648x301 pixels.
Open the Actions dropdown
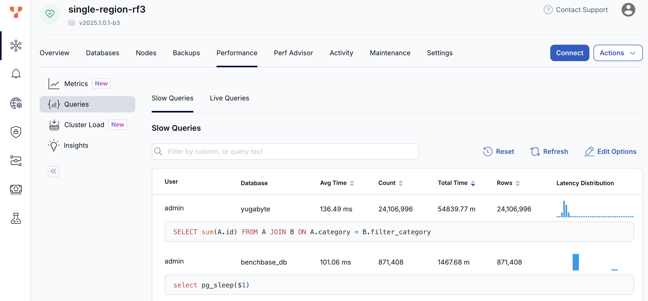tap(618, 53)
